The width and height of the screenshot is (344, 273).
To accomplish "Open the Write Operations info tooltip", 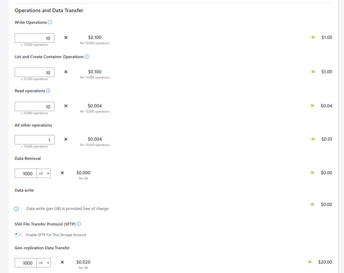I will [49, 22].
